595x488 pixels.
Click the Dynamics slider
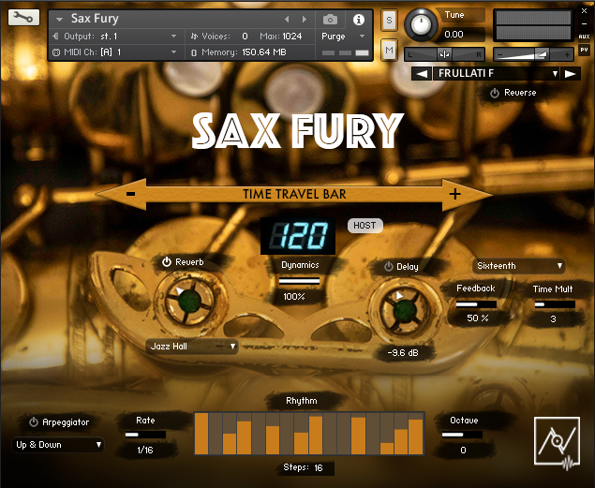click(300, 281)
